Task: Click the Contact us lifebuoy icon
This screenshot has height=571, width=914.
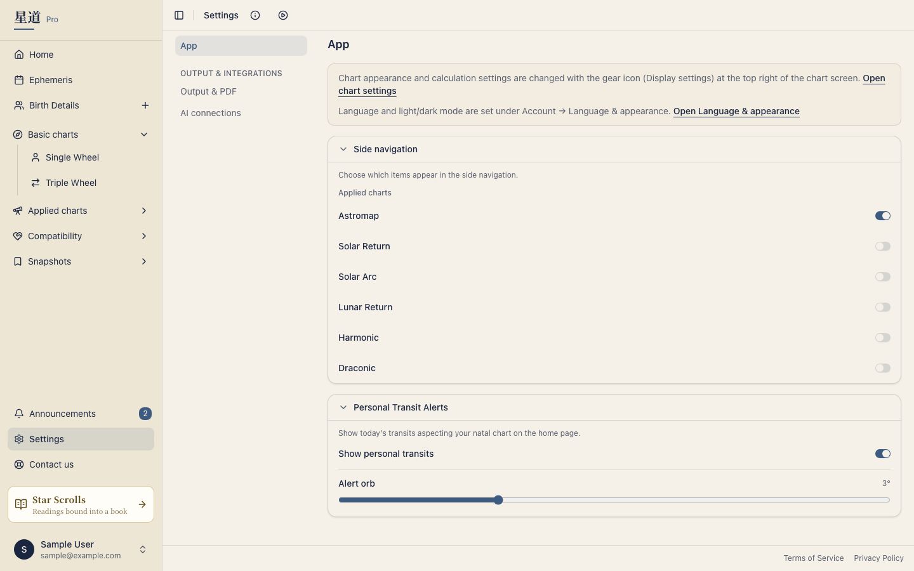Action: pyautogui.click(x=19, y=464)
